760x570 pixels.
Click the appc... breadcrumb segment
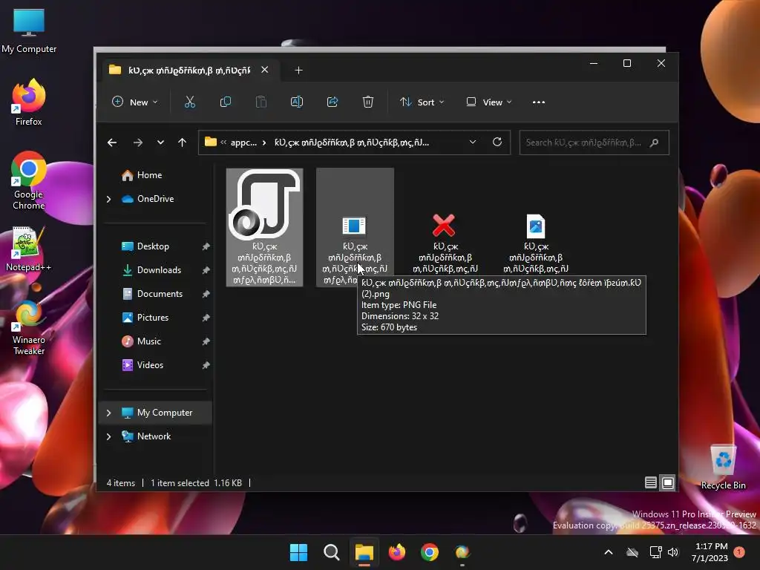pyautogui.click(x=243, y=142)
